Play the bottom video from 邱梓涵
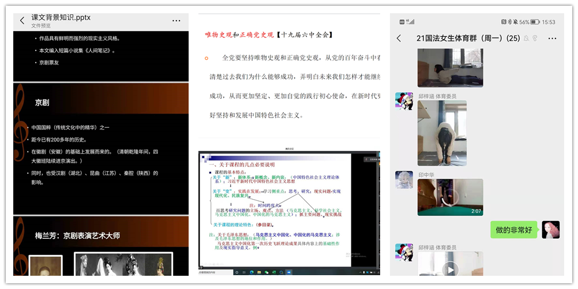The image size is (578, 289). (450, 268)
